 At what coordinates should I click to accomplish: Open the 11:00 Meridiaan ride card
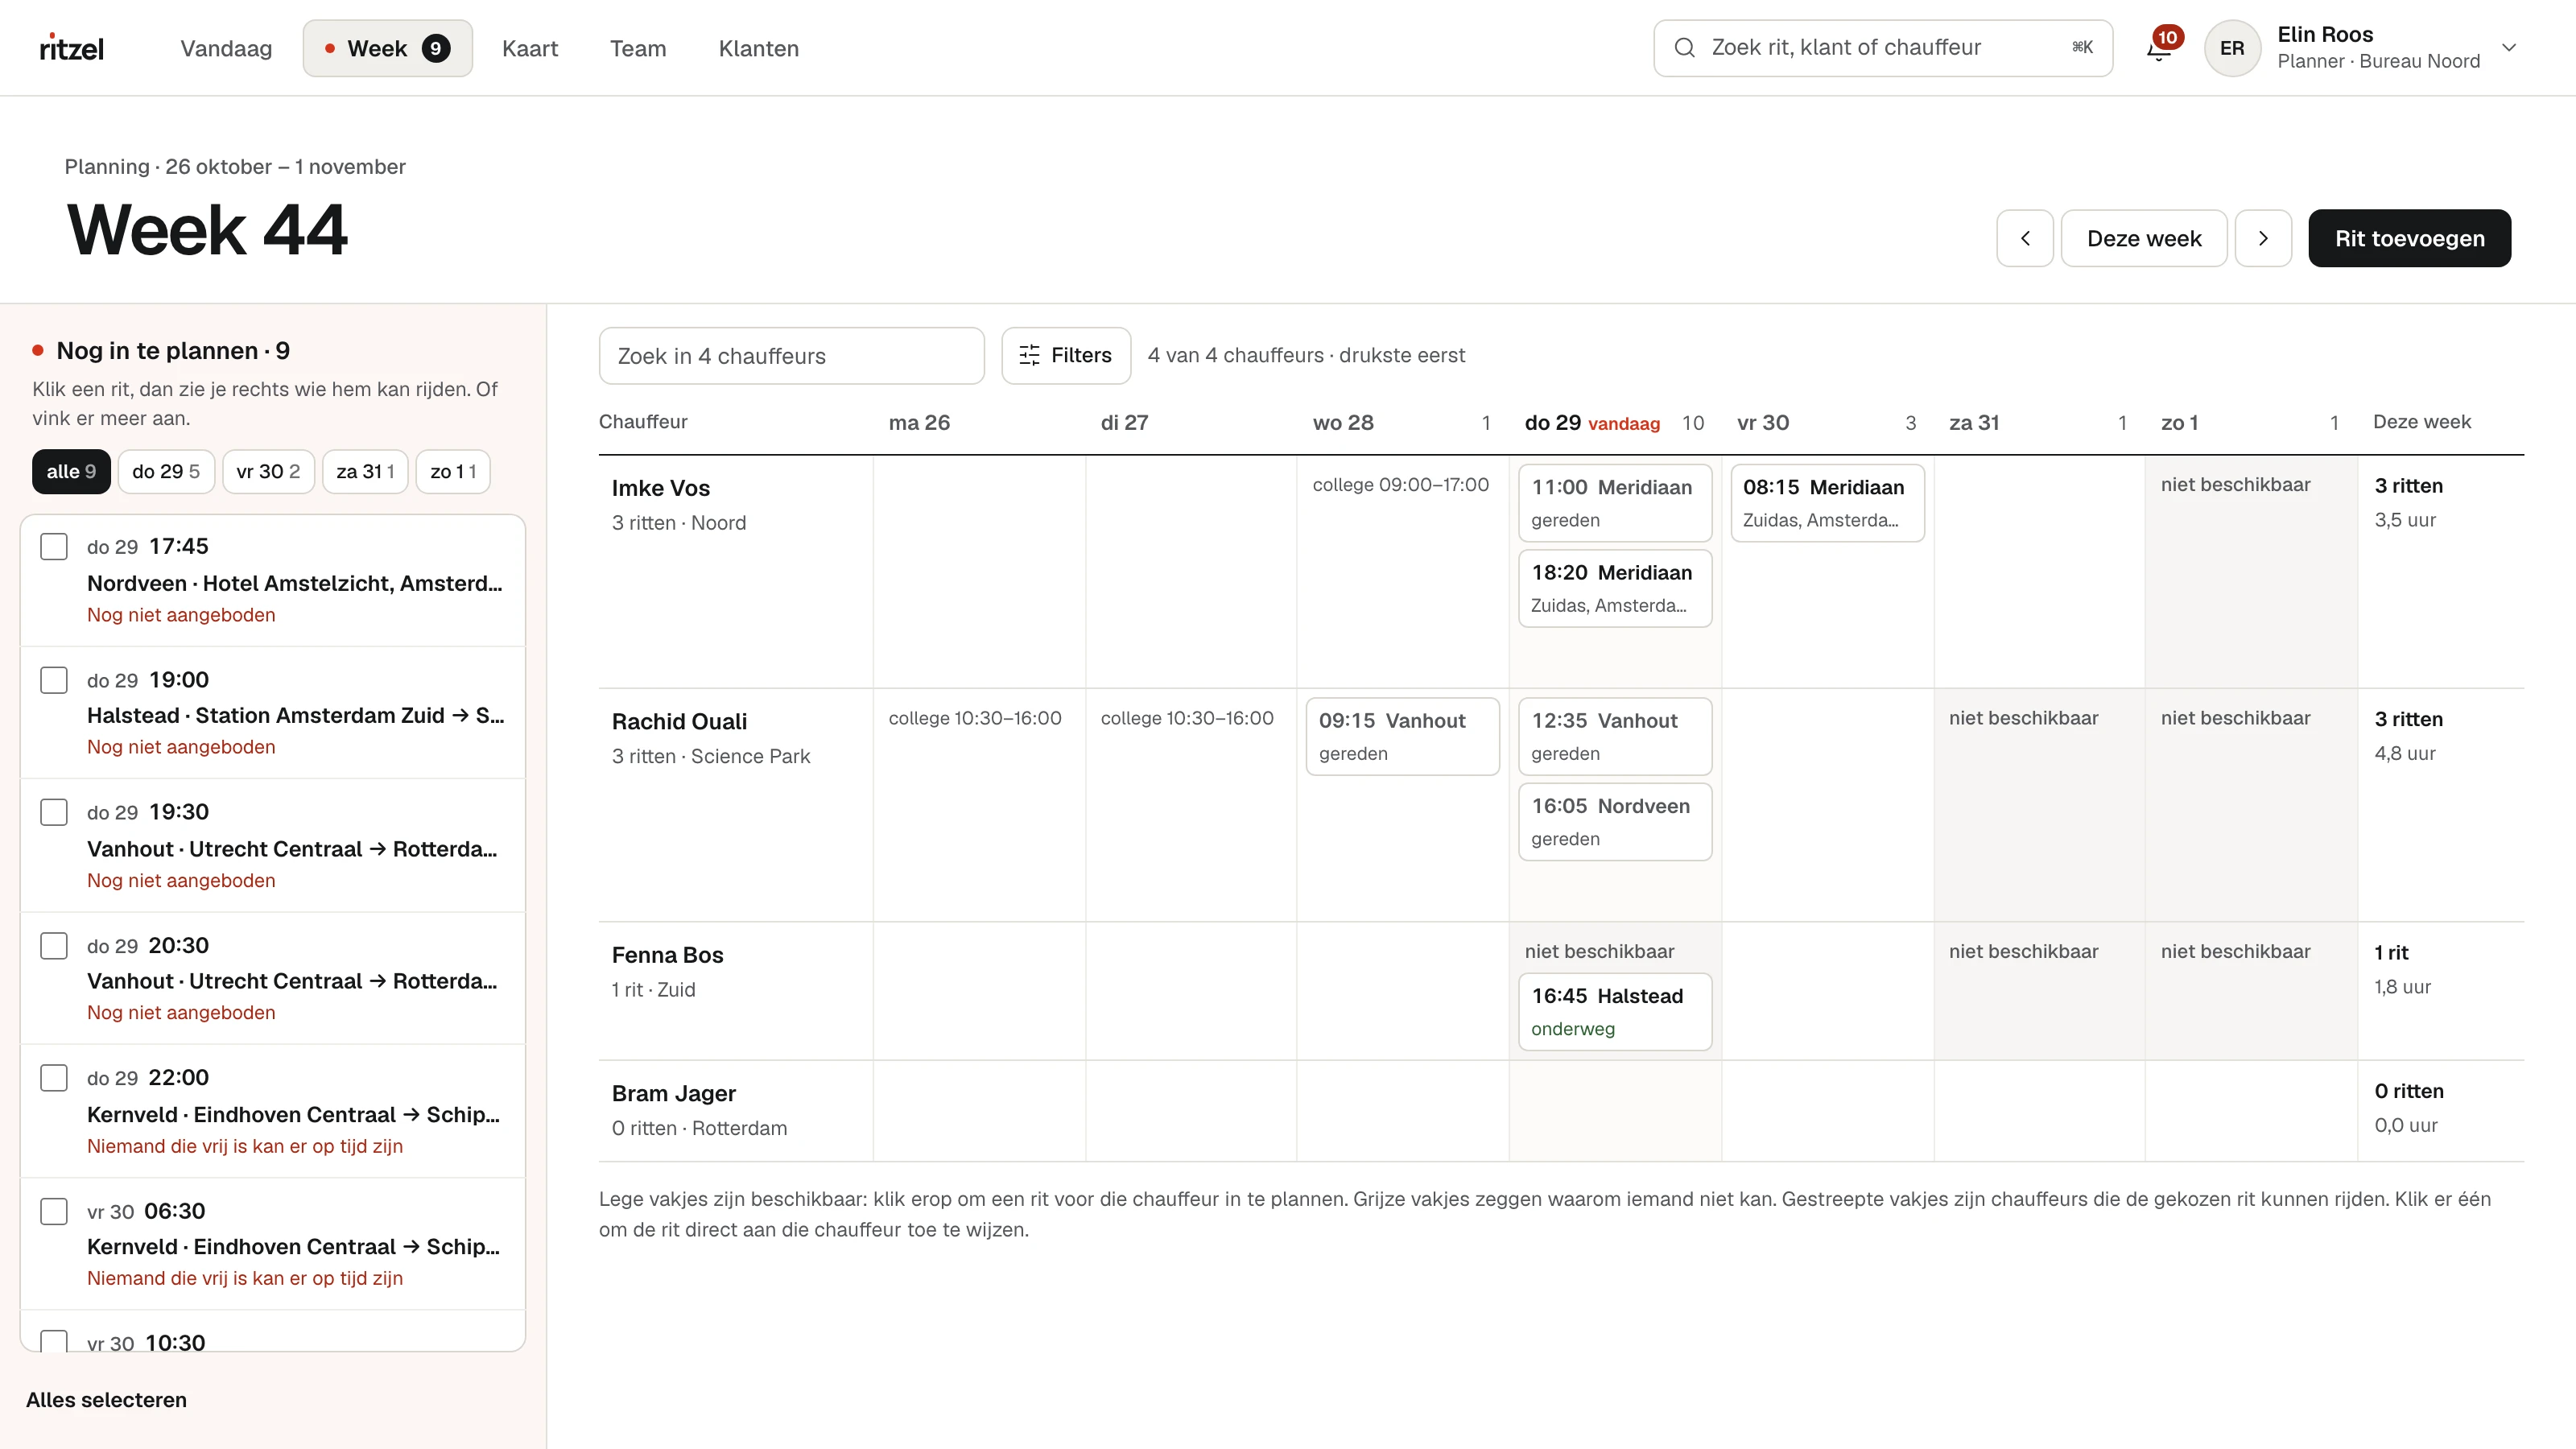(x=1615, y=503)
